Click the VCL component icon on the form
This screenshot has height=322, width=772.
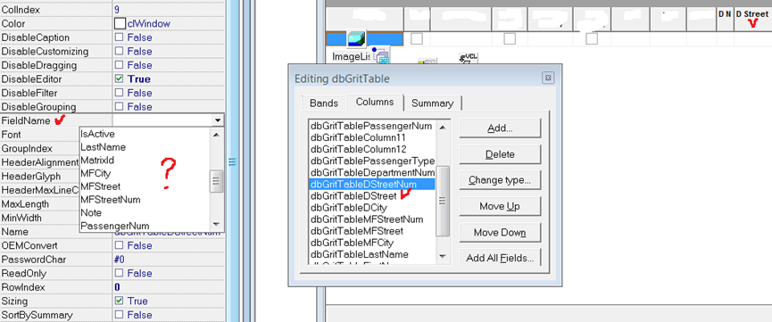point(469,59)
